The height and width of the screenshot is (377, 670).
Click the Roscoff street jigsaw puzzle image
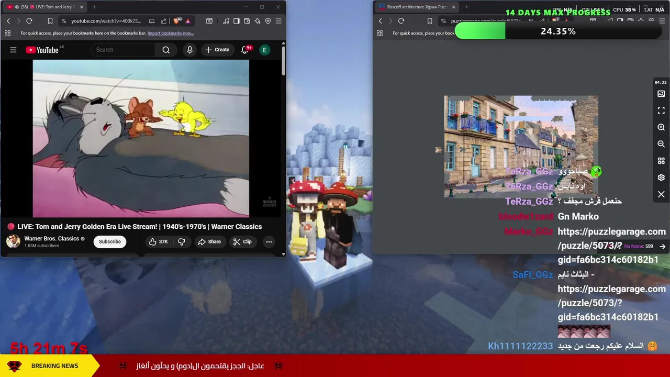pyautogui.click(x=521, y=147)
